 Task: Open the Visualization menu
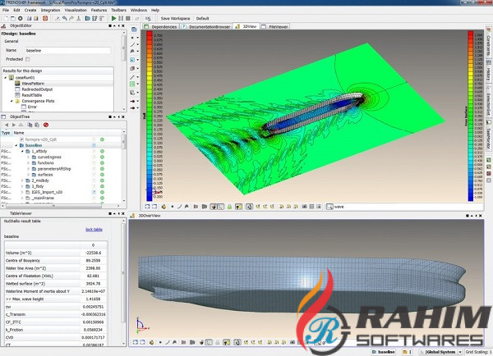(x=76, y=10)
